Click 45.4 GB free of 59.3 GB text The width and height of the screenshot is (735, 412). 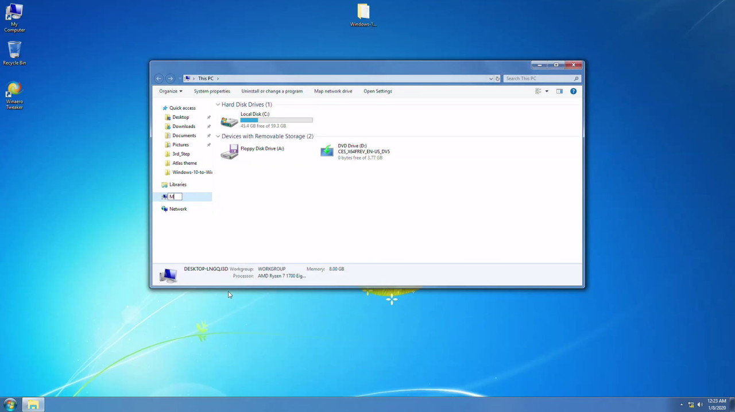[263, 126]
